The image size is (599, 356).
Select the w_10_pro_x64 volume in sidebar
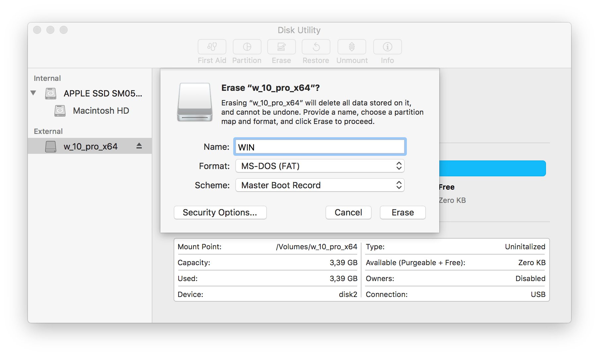point(90,146)
